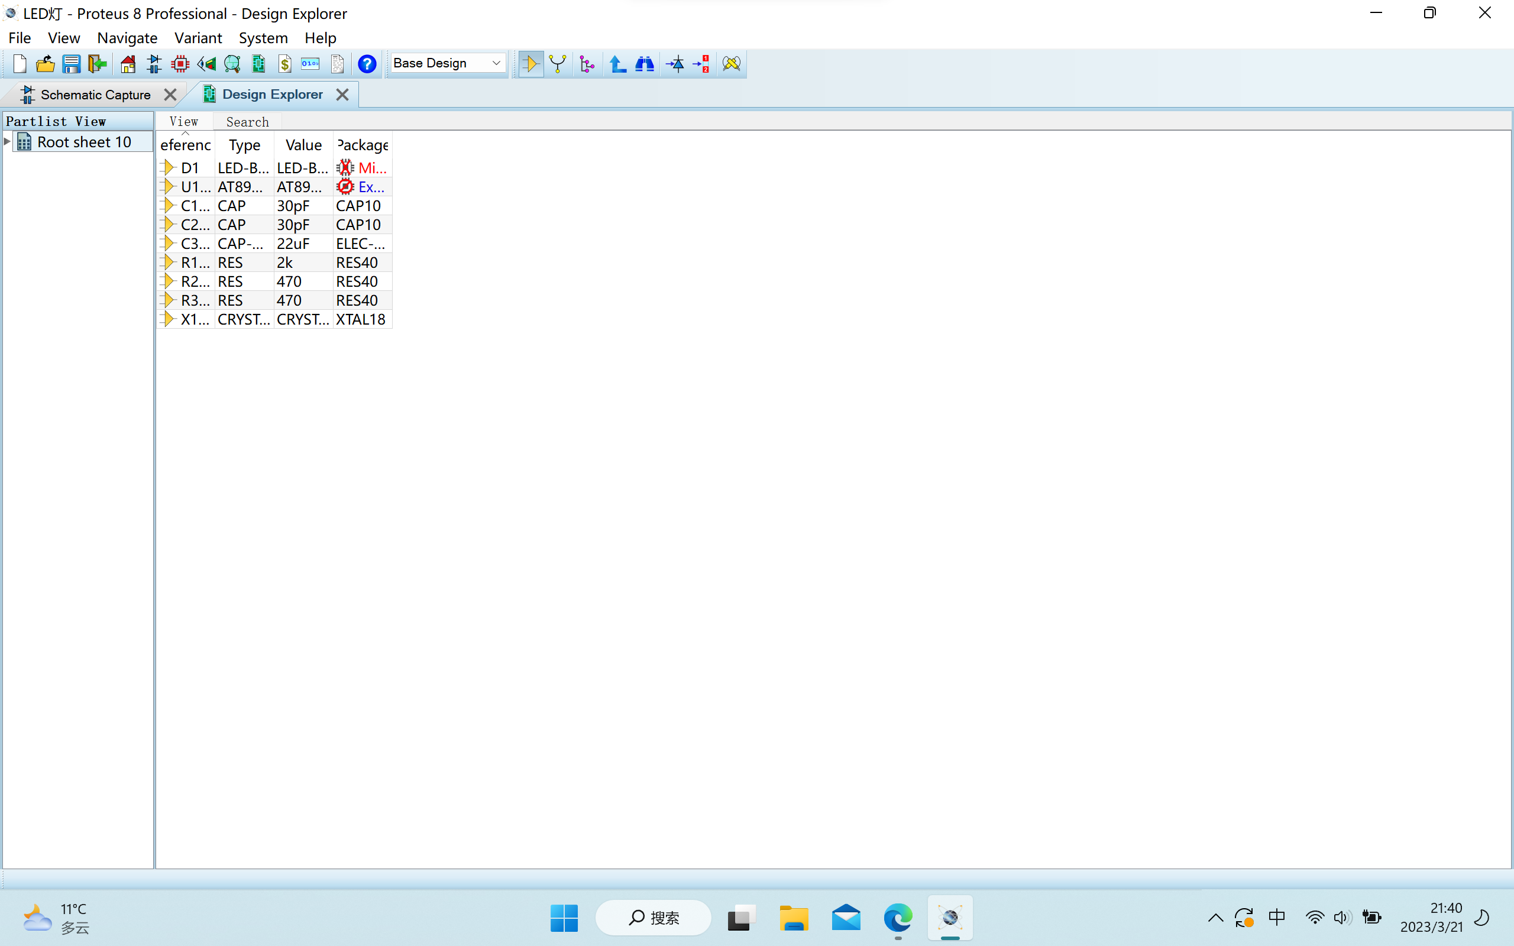Select Root sheet 10 in Partlist View

click(84, 142)
